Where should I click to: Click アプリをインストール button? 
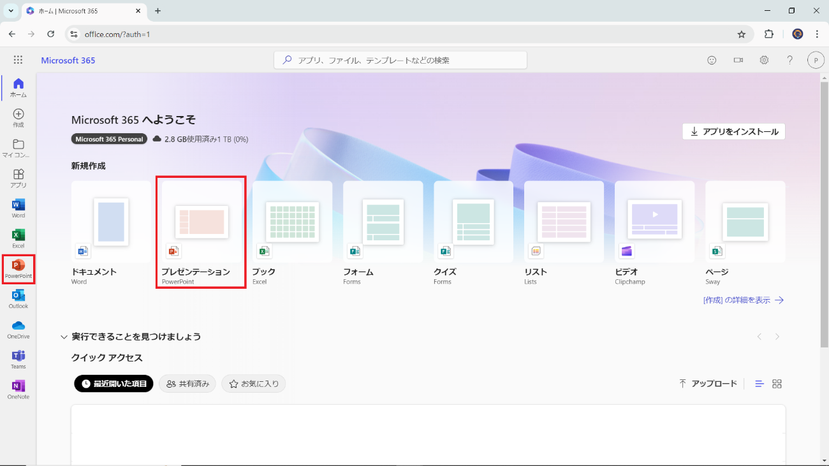734,131
